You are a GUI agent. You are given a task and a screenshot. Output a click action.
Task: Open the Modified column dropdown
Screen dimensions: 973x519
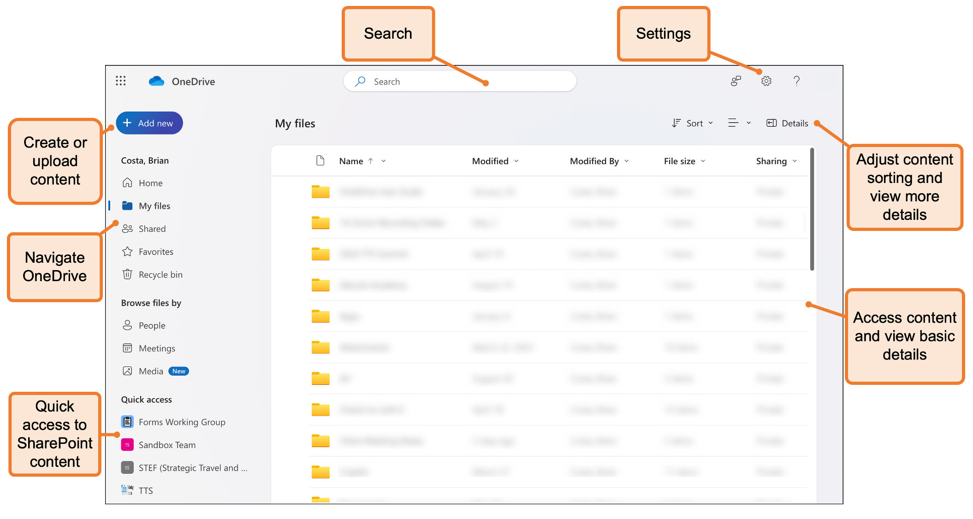[495, 161]
